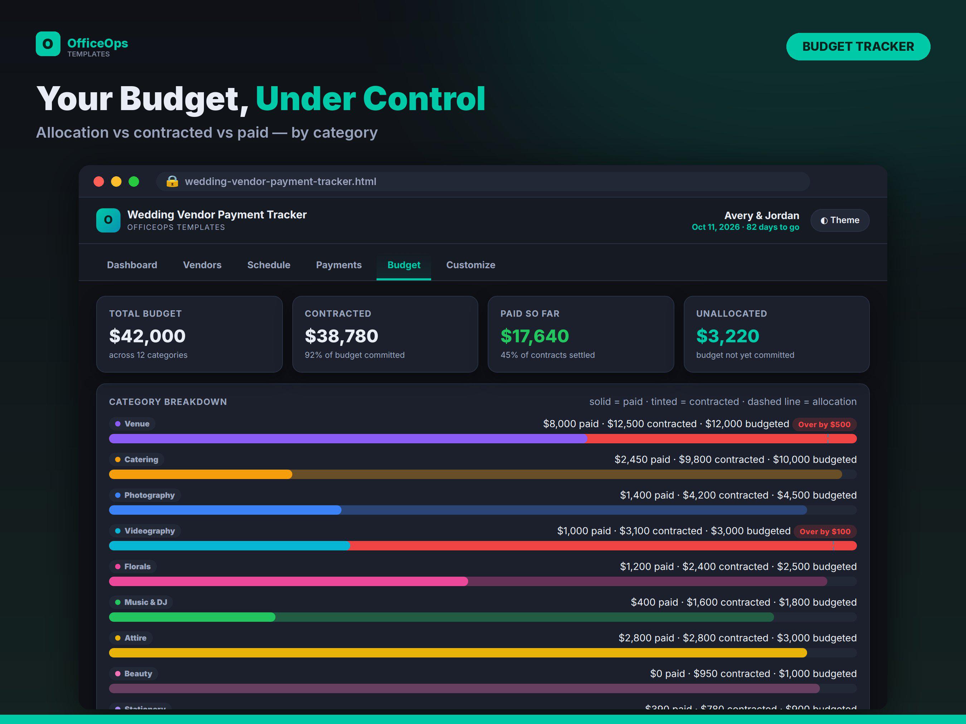This screenshot has height=724, width=966.
Task: Click the Beauty budget progress bar
Action: point(483,689)
